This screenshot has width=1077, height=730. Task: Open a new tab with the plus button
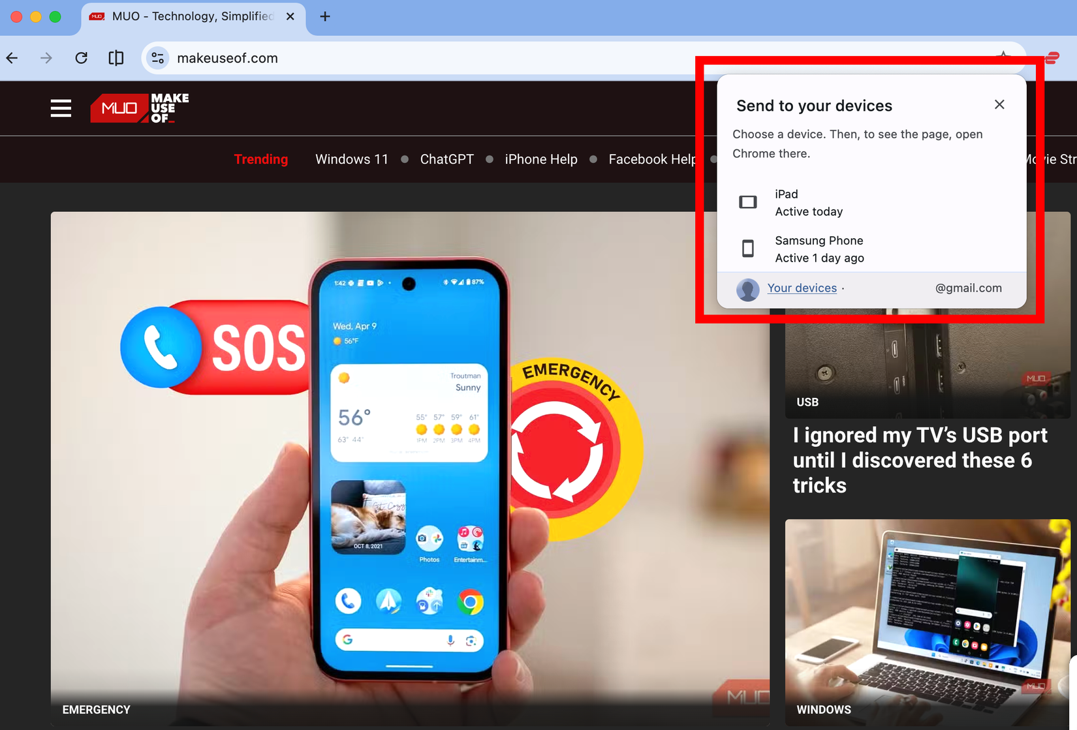(324, 16)
